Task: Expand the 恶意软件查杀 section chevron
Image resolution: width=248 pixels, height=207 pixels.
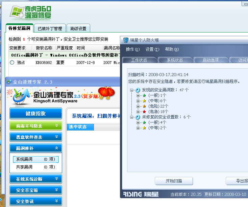Action: pos(57,137)
